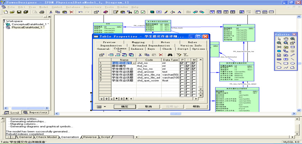This screenshot has height=144, width=302.
Task: Switch to the Repository browser tab
Action: click(x=36, y=112)
